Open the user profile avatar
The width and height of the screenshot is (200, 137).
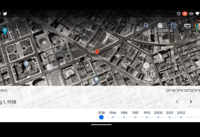198,25
